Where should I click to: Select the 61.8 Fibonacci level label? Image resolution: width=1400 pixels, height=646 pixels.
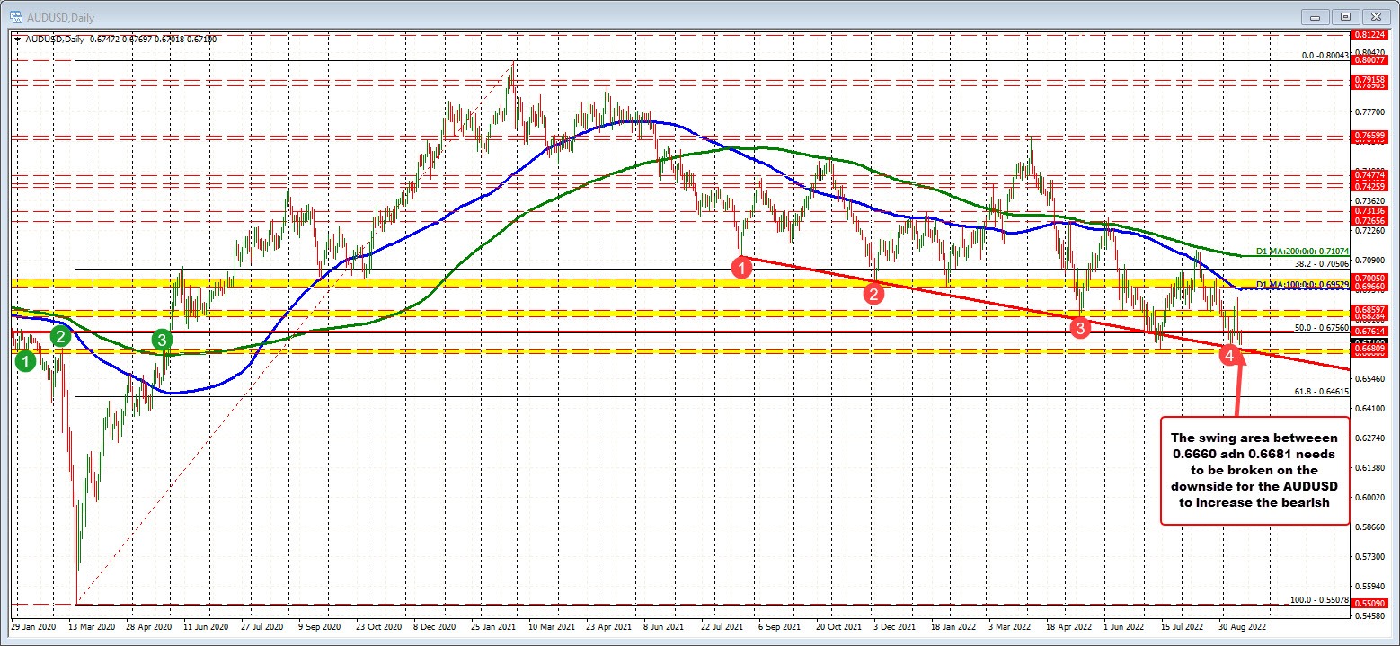[1321, 392]
